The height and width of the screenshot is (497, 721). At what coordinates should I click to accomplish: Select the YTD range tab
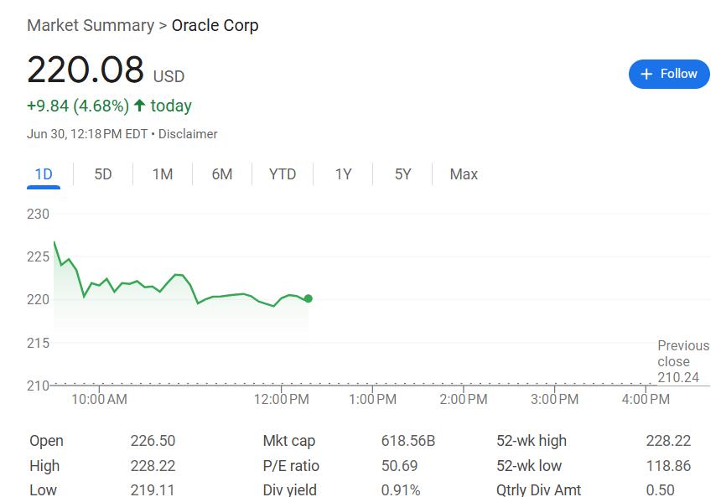[x=283, y=174]
